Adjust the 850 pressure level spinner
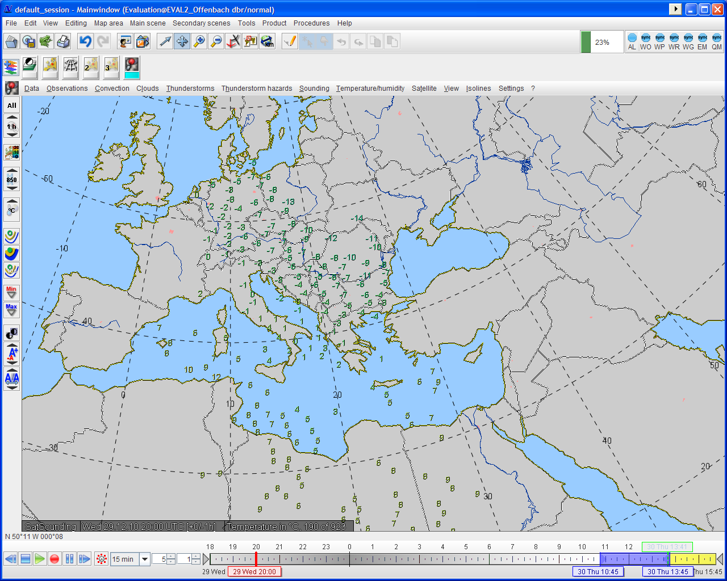727x581 pixels. (x=12, y=180)
